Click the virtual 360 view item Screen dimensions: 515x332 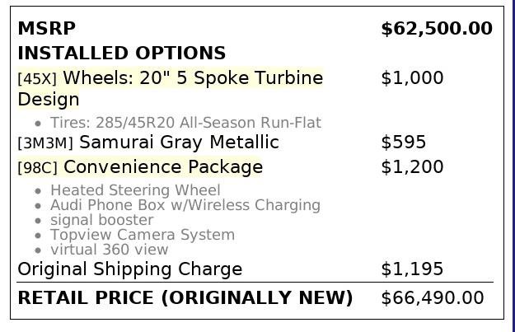(109, 250)
